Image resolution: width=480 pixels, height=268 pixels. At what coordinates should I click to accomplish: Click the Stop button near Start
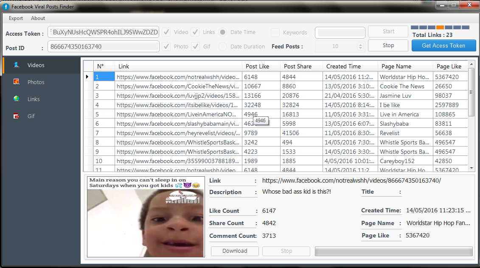pos(388,45)
